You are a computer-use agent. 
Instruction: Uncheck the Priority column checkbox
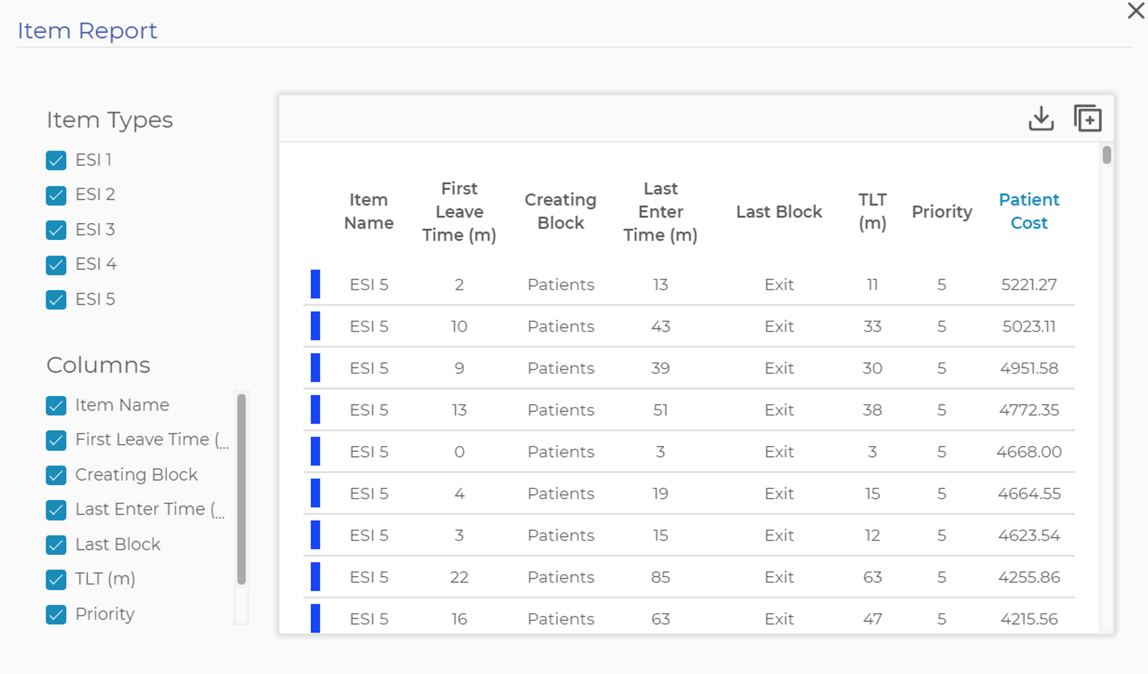56,614
